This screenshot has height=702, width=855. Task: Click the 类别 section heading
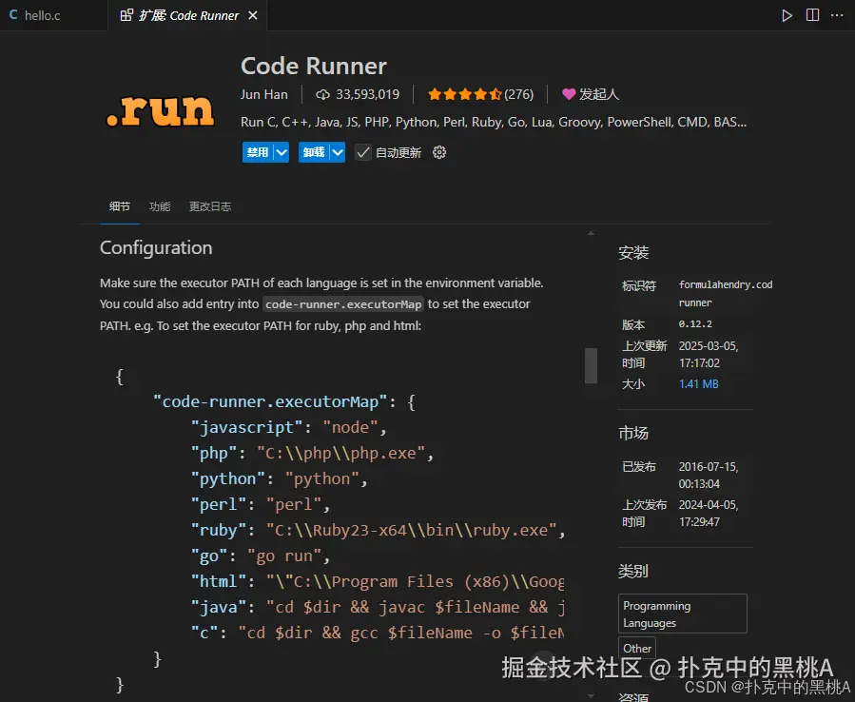pos(633,571)
